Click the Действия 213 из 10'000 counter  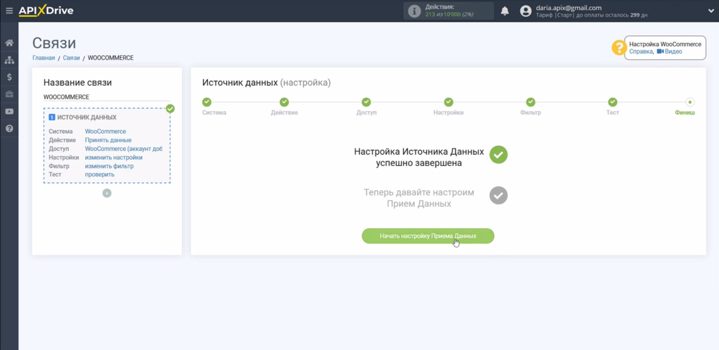point(449,11)
